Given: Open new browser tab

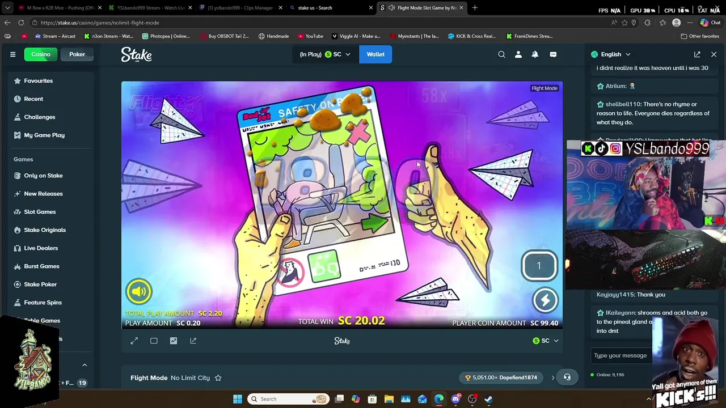Looking at the screenshot, I should tap(475, 8).
